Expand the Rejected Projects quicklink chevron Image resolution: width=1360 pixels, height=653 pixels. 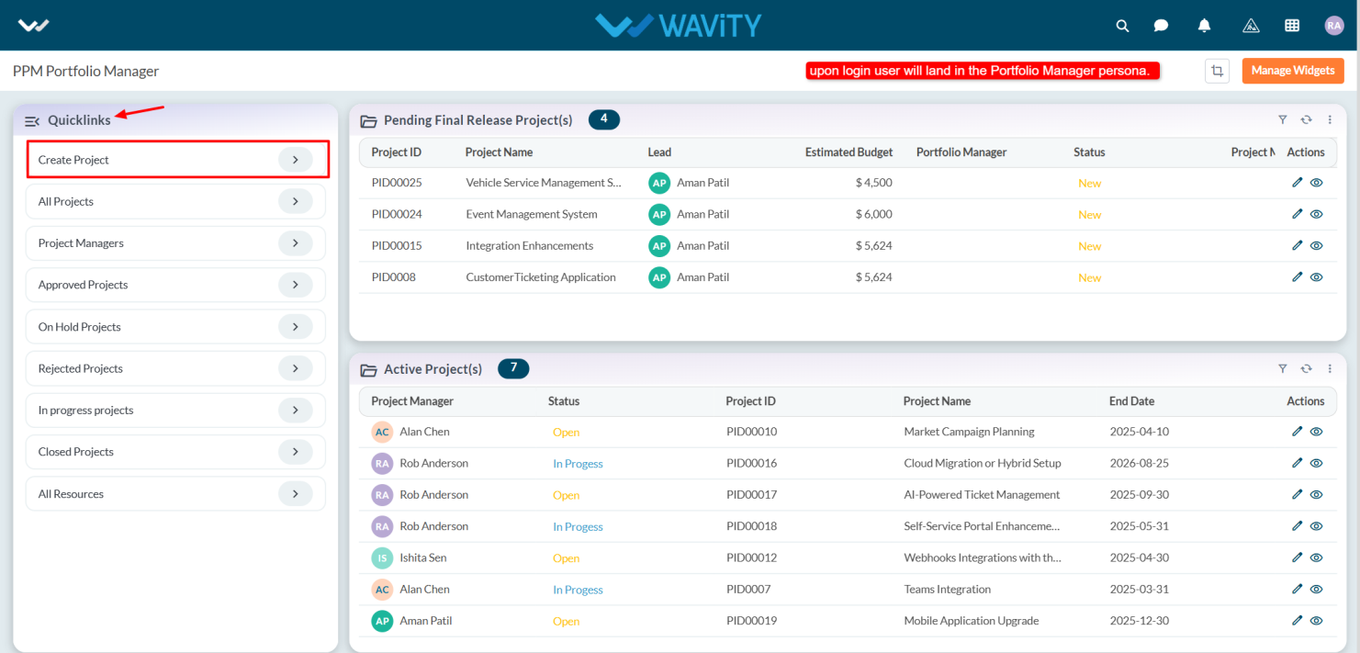[x=295, y=368]
